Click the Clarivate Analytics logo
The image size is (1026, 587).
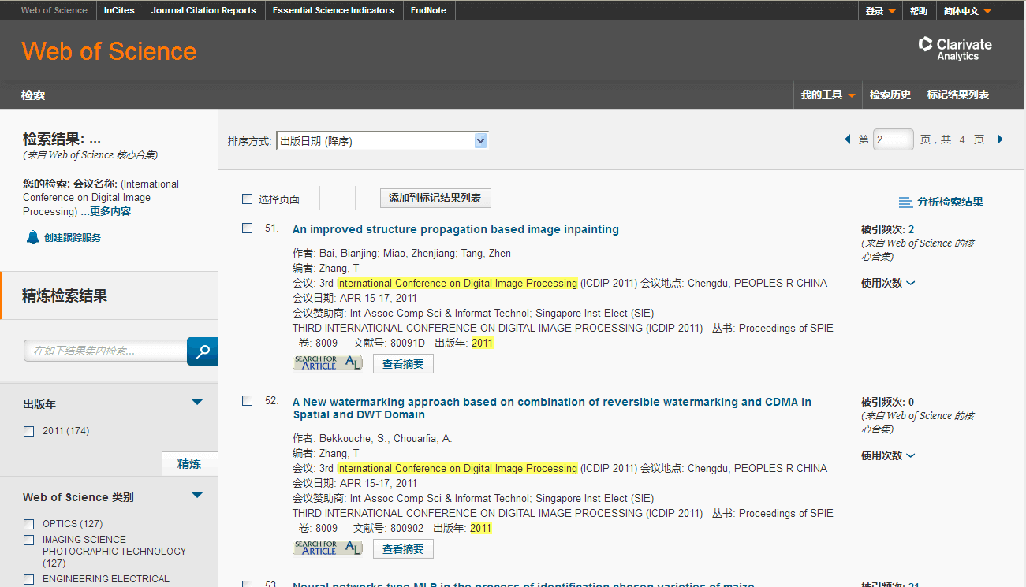click(955, 49)
